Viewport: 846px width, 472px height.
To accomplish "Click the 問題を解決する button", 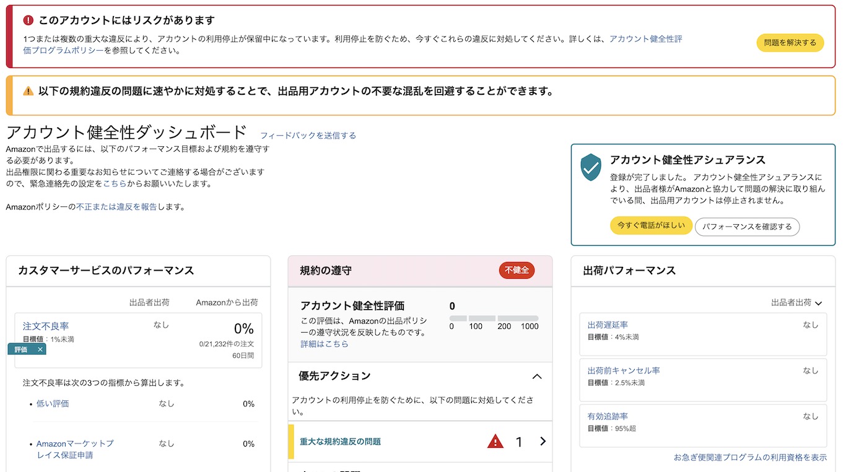I will point(790,43).
